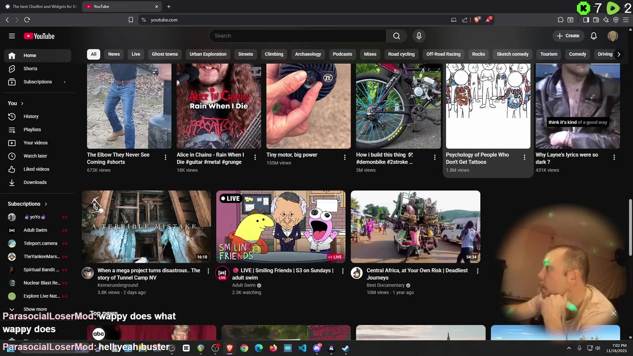Close the webcam overlay with X
The height and width of the screenshot is (356, 633).
pos(613,313)
